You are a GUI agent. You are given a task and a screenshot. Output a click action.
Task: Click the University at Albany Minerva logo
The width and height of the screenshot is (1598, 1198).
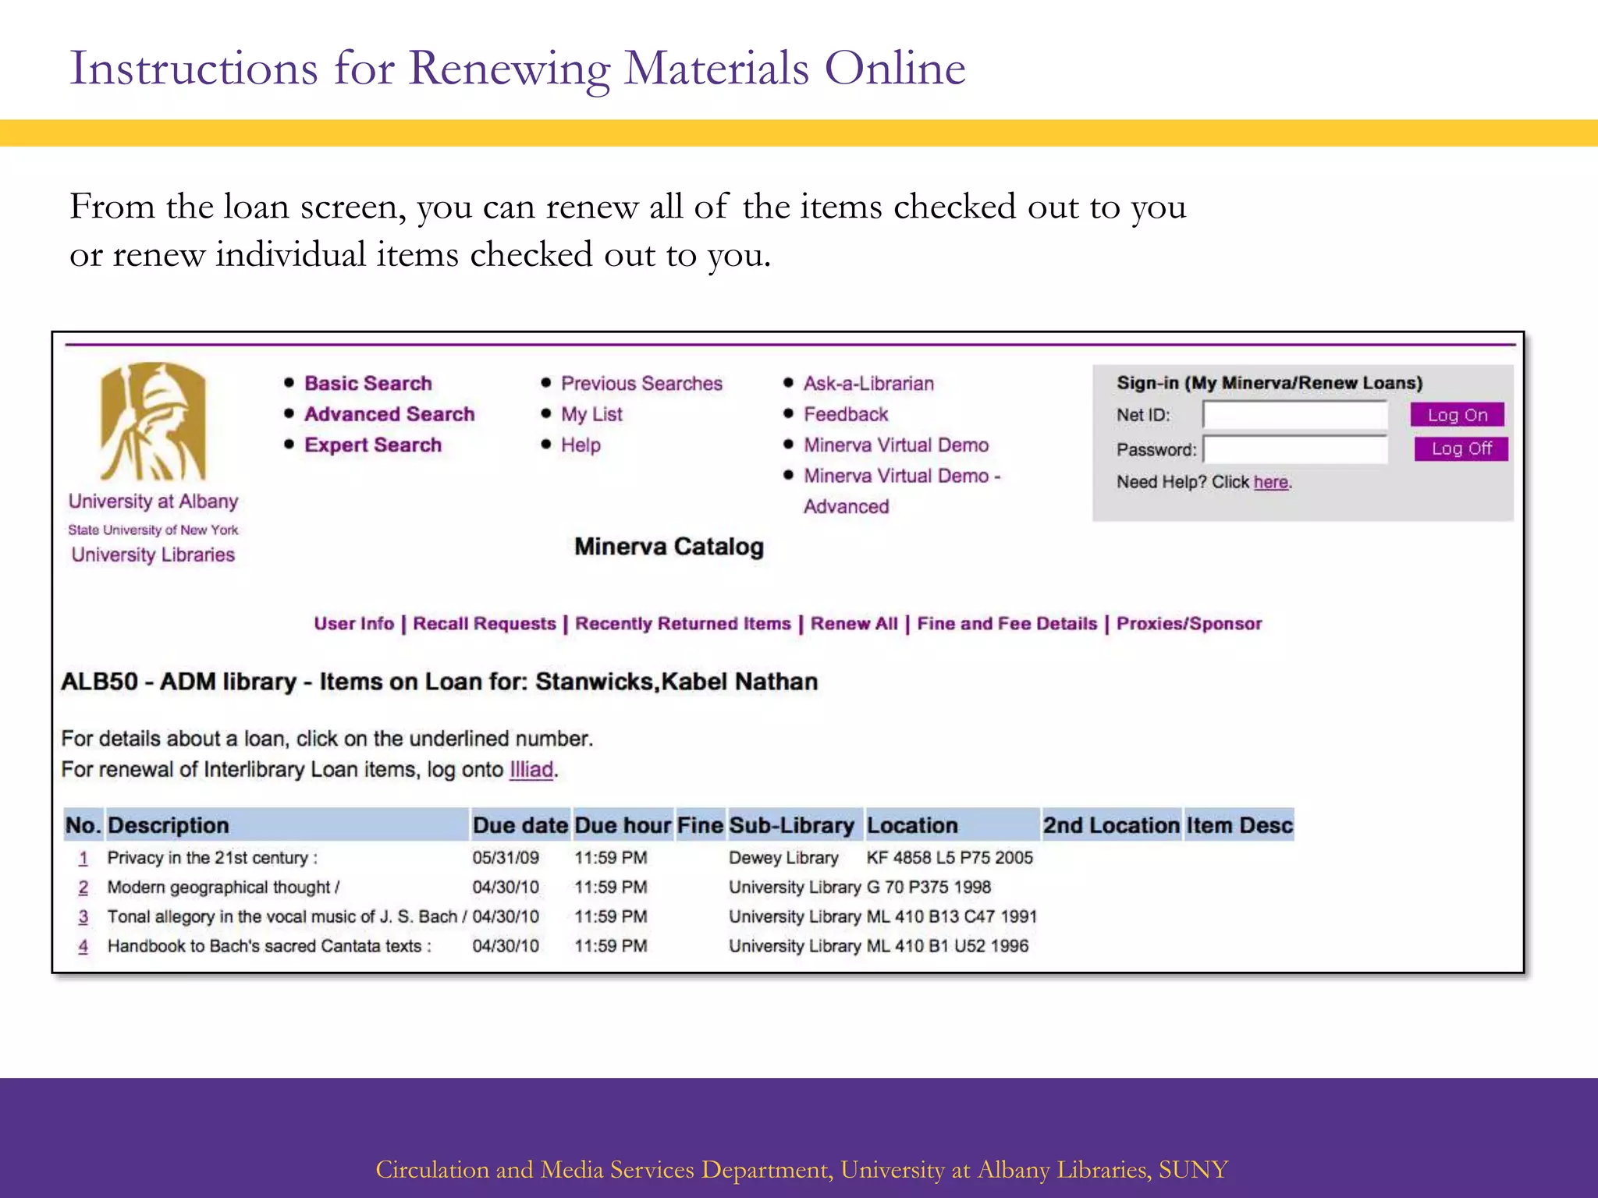[x=153, y=422]
